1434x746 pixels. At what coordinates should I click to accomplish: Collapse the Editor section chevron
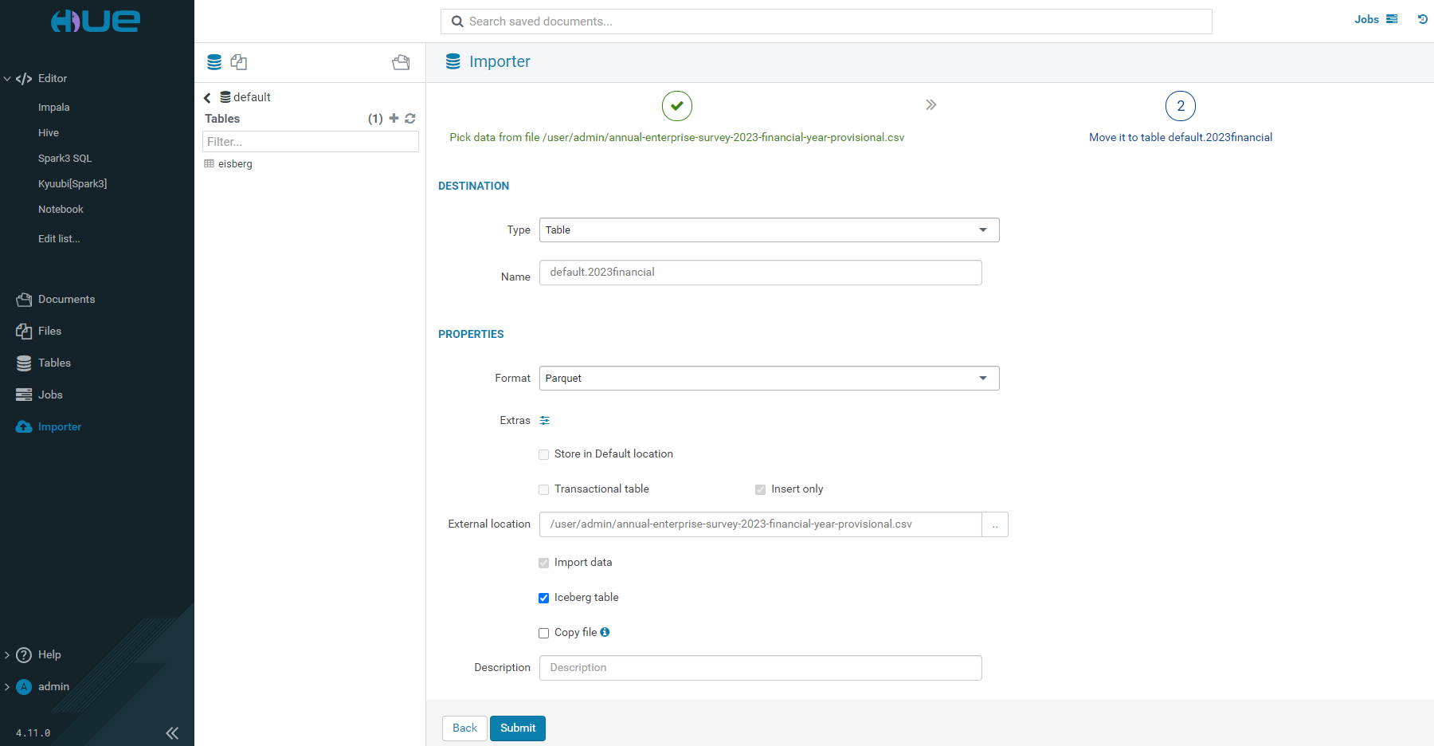[7, 79]
